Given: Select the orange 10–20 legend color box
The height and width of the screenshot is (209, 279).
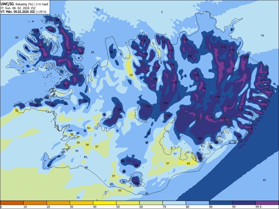Looking at the screenshot, I should 35,203.
